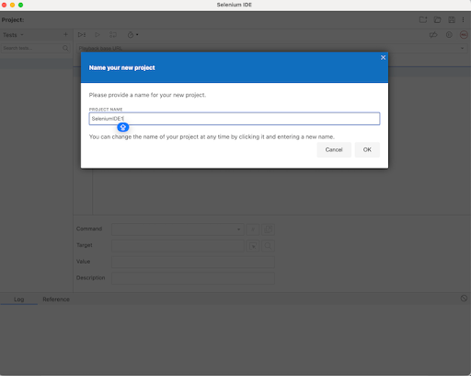
Task: Select target in page icon
Action: click(253, 246)
